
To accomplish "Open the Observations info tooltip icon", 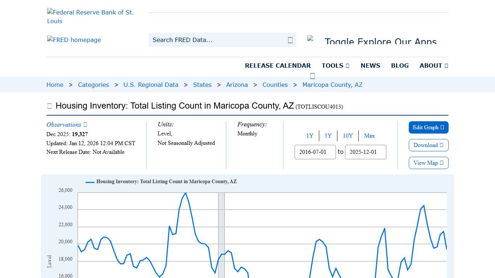I will (x=86, y=125).
